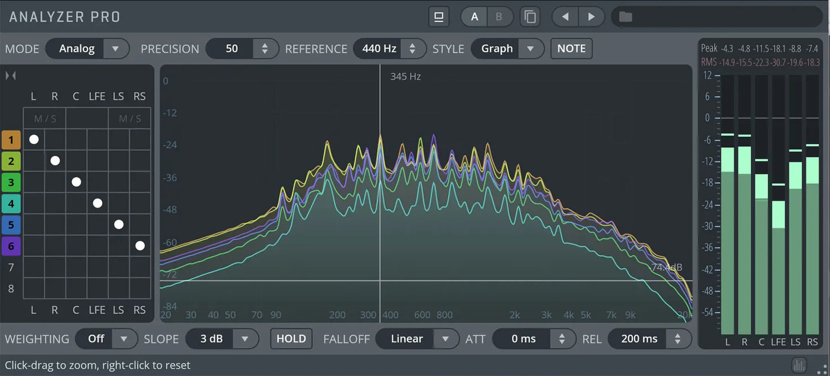Viewport: 830px width, 376px height.
Task: Select channel 1 orange color button
Action: 11,140
